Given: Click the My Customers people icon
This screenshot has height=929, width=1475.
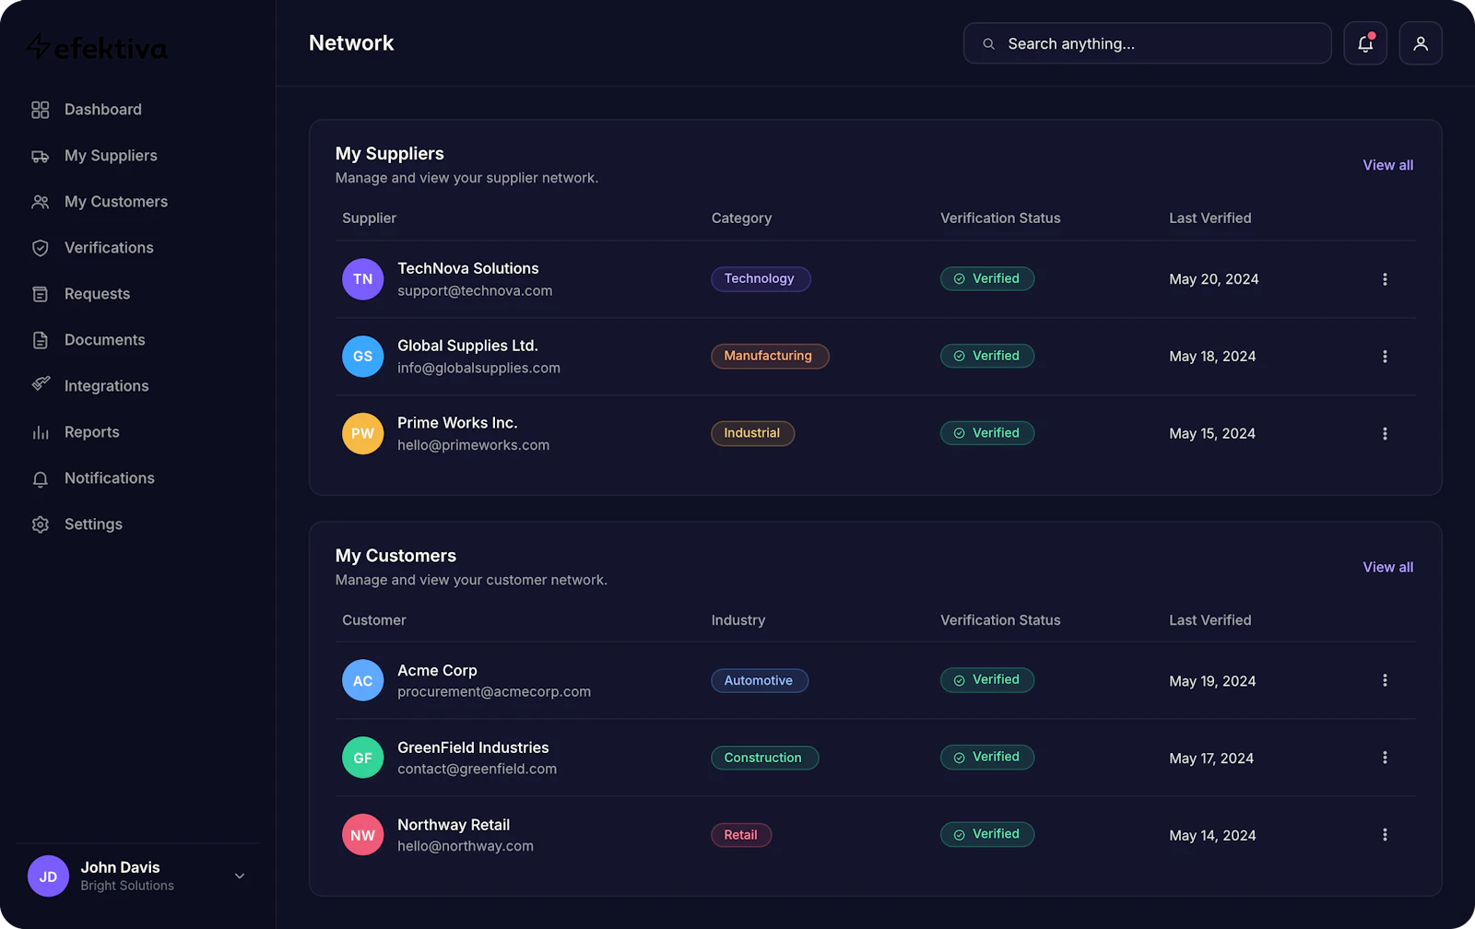Looking at the screenshot, I should click(40, 202).
